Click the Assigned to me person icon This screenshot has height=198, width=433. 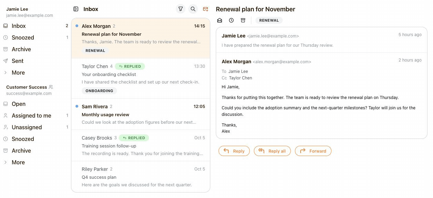(6, 115)
